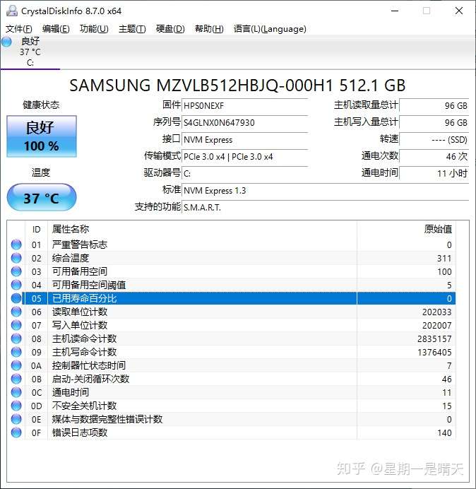The height and width of the screenshot is (489, 476).
Task: Click the 接口 field NVM Express
Action: [244, 139]
